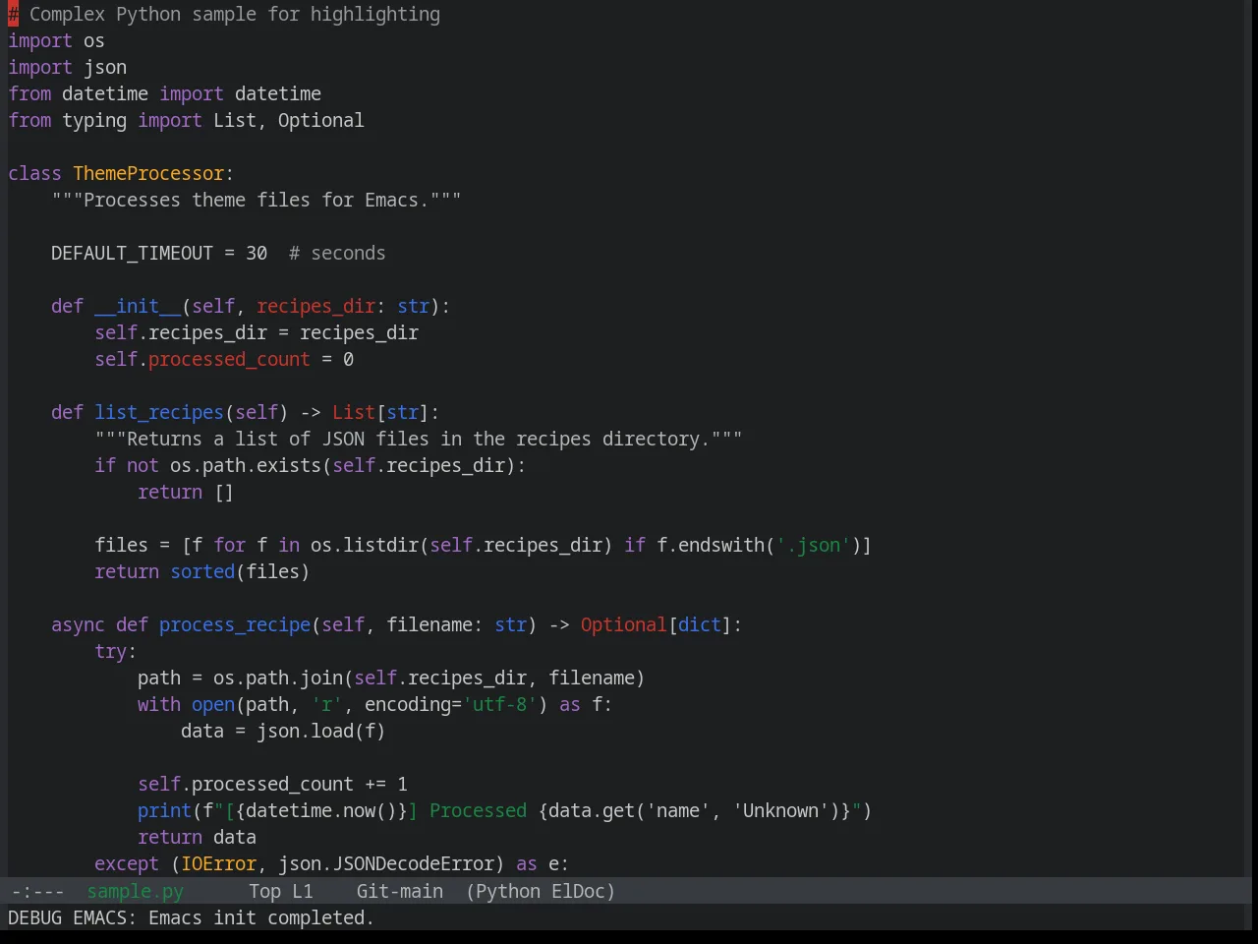Screen dimensions: 1258x944
Task: Click the 'Returns a list of JSON files' docstring
Action: point(419,440)
